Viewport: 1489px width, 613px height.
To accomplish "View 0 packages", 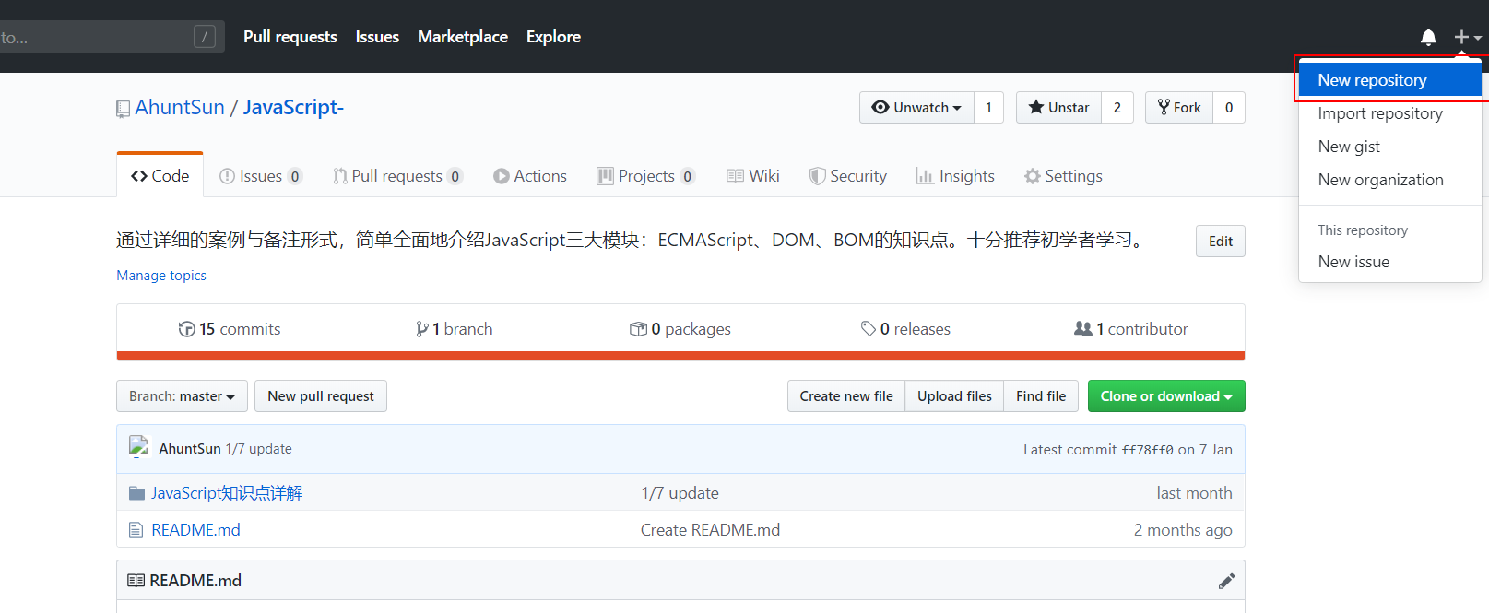I will coord(680,329).
